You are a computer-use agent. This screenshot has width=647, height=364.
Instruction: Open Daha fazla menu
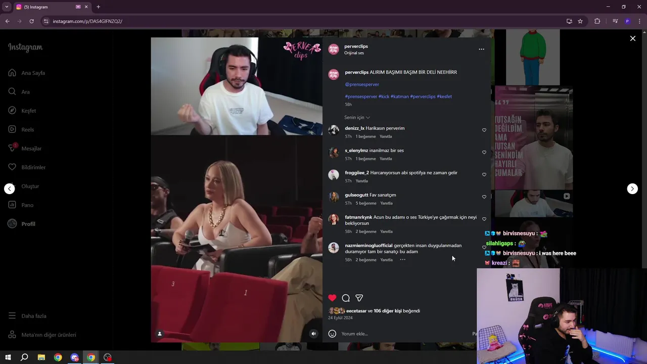(27, 316)
